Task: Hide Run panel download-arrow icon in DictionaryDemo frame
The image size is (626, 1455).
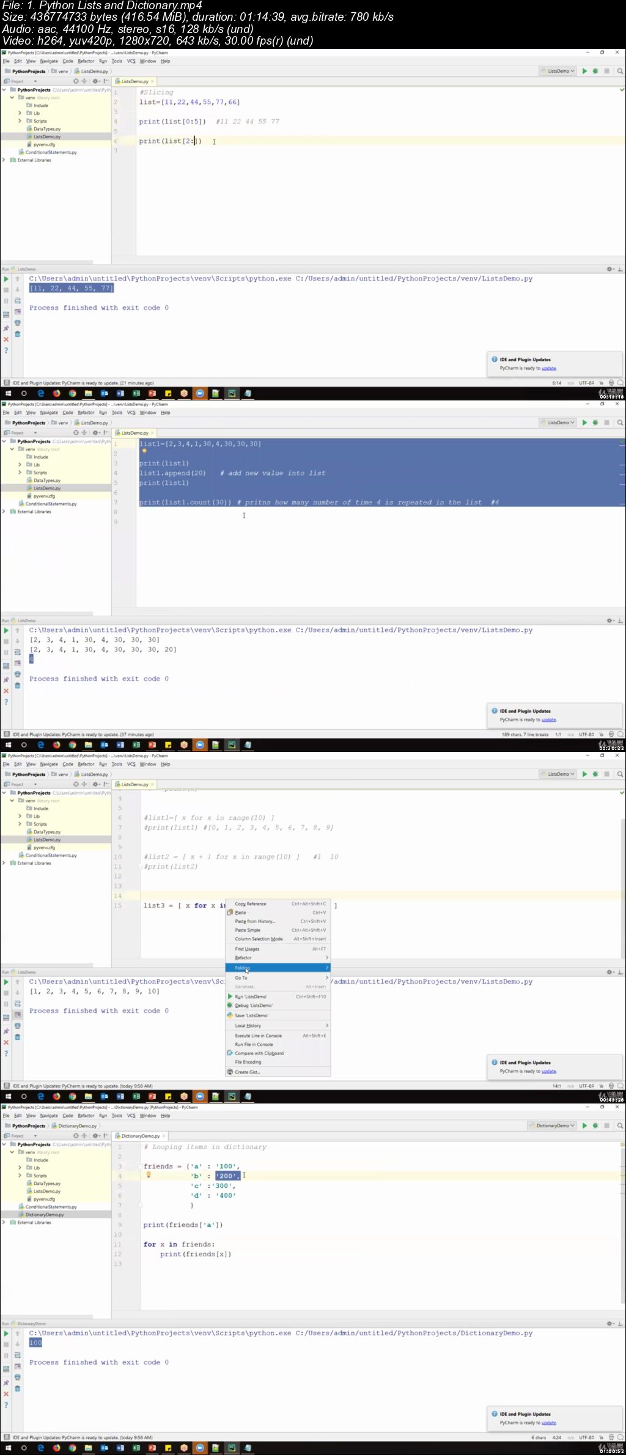Action: click(620, 1324)
